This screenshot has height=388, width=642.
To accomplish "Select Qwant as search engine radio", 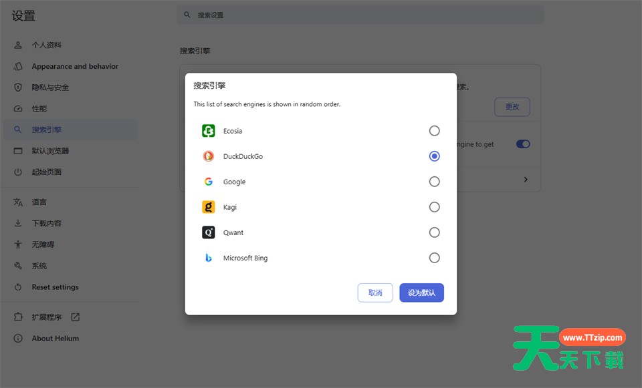I will (x=434, y=232).
